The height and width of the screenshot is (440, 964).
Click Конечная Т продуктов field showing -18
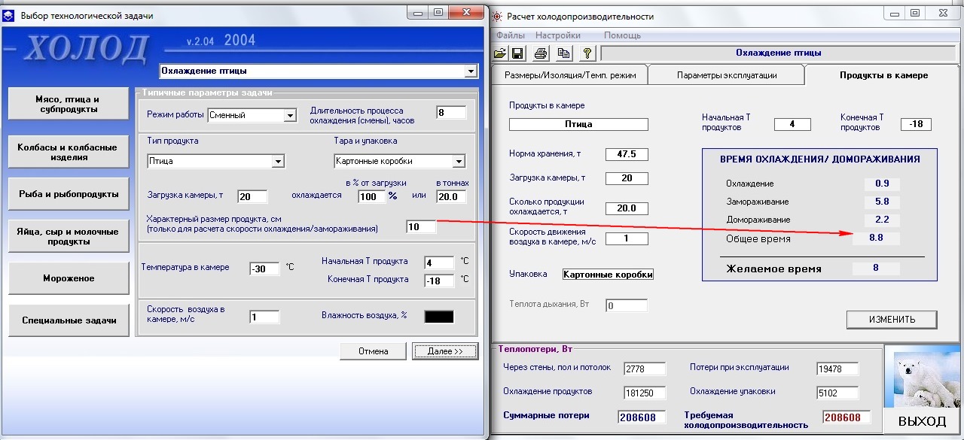[x=916, y=124]
